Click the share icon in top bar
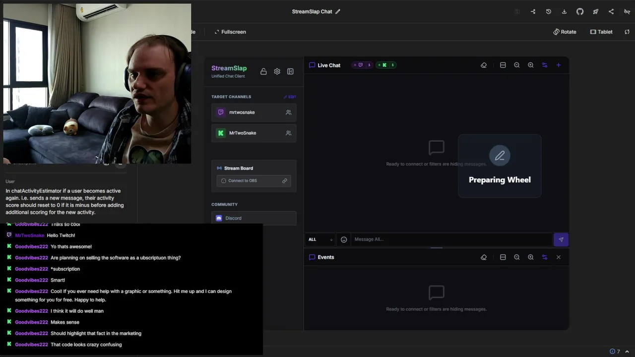Screen dimensions: 635x357 611,11
